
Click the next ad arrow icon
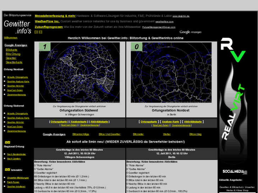click(x=40, y=32)
